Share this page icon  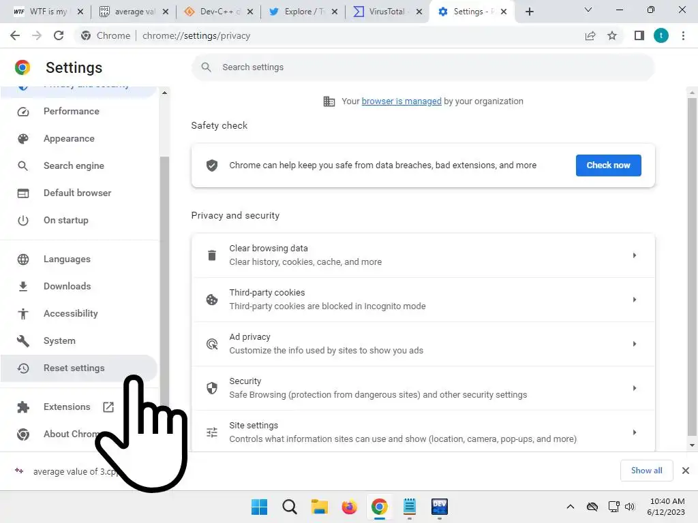pos(590,35)
